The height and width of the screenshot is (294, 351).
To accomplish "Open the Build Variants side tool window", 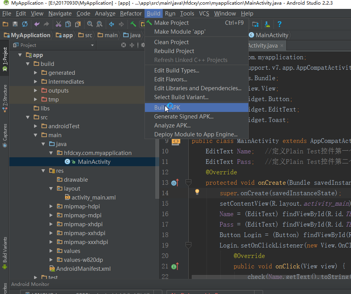I will (x=5, y=253).
